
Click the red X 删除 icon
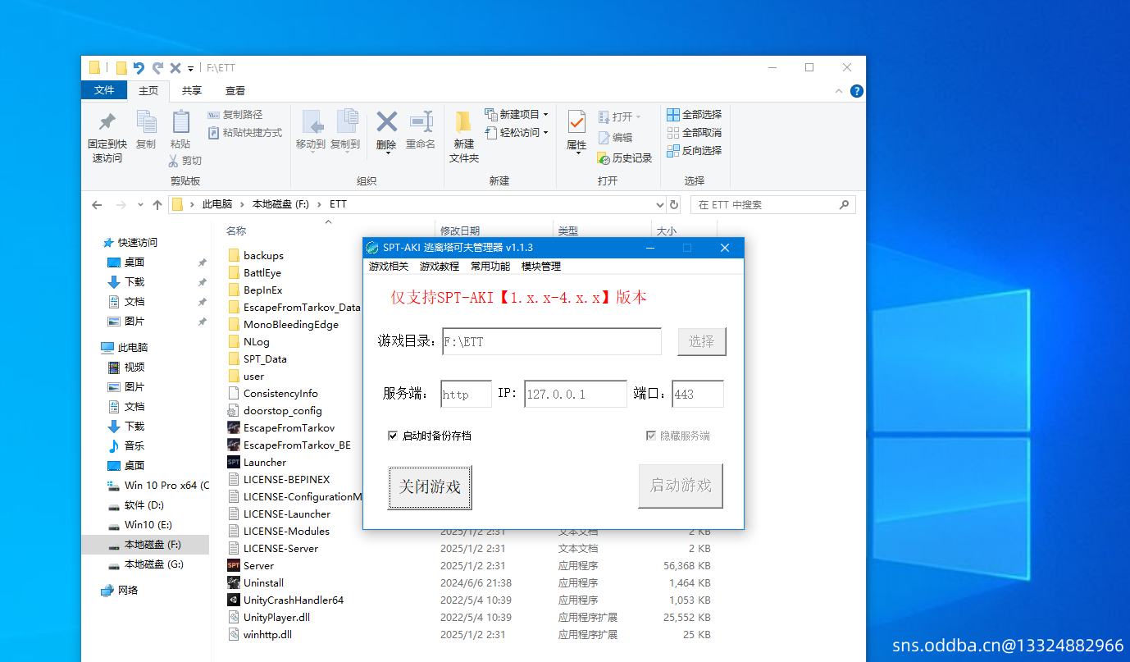click(386, 122)
